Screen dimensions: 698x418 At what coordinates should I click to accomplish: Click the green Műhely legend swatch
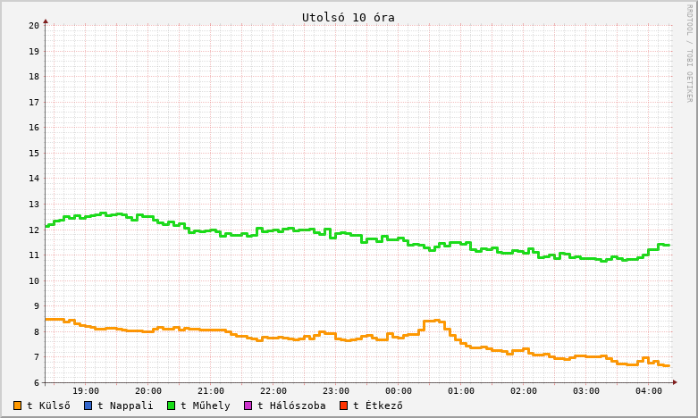[171, 405]
